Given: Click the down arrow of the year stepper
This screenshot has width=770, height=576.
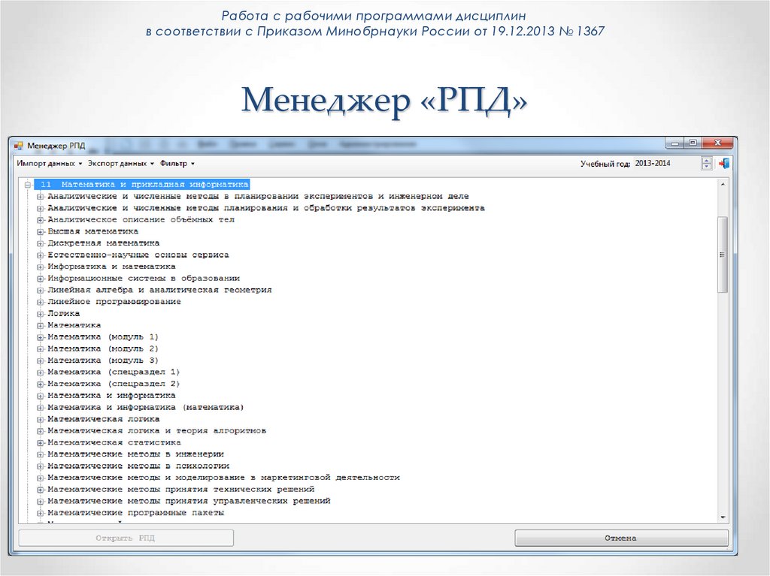Looking at the screenshot, I should click(705, 166).
